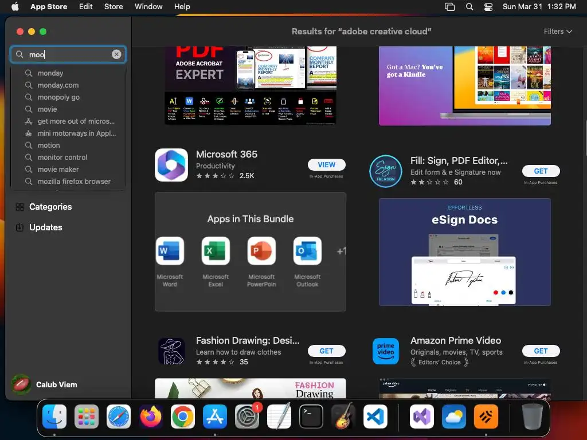The image size is (587, 440).
Task: Open the Window menu
Action: coord(148,6)
